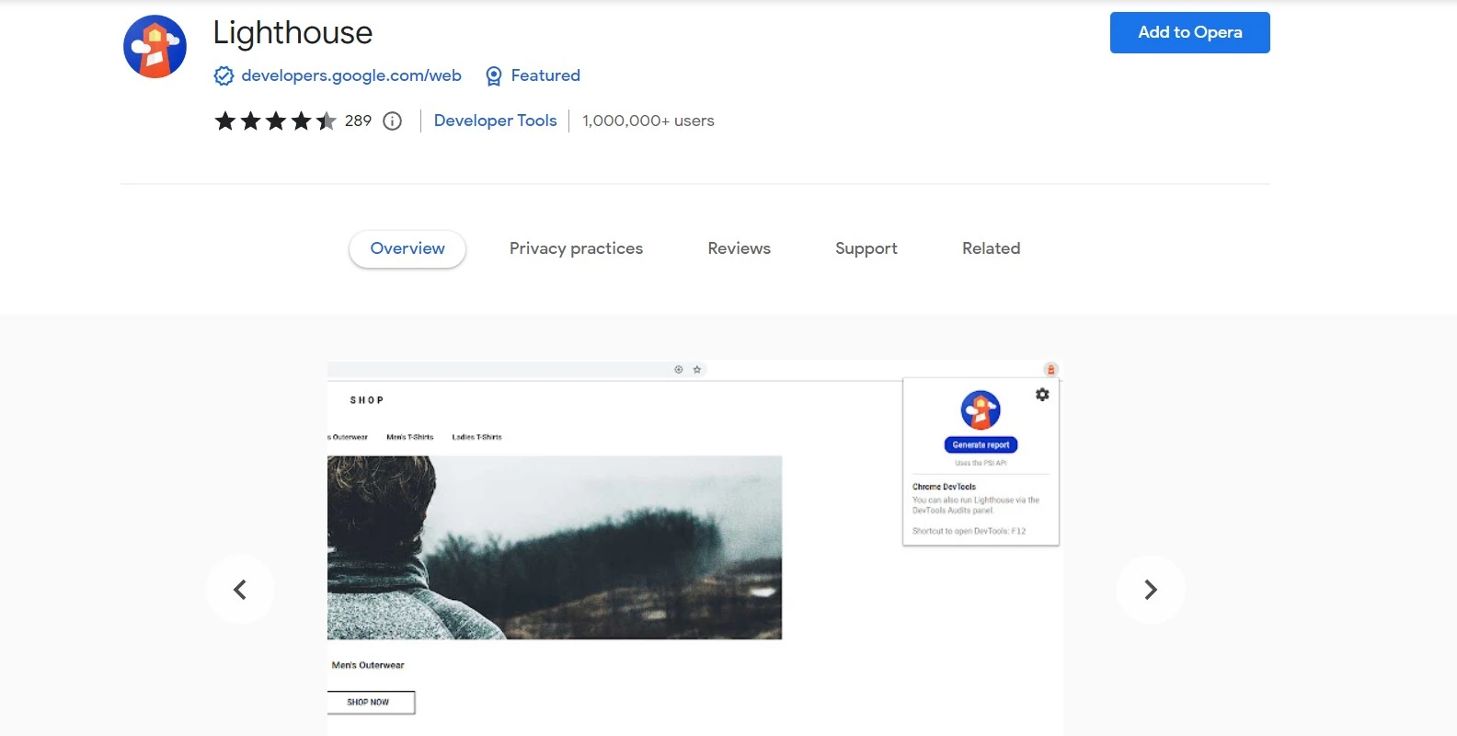Click the 289 ratings count
The width and height of the screenshot is (1457, 736).
[x=358, y=121]
